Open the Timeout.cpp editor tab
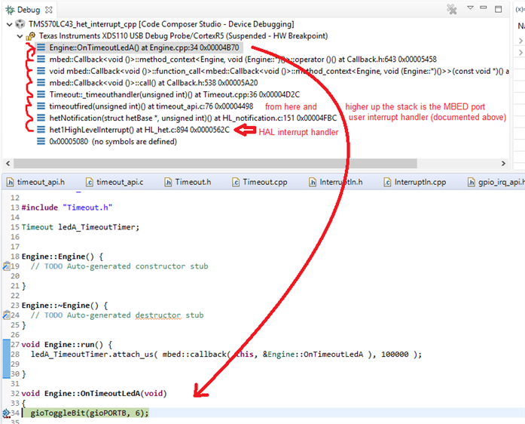Image resolution: width=525 pixels, height=424 pixels. [x=264, y=182]
